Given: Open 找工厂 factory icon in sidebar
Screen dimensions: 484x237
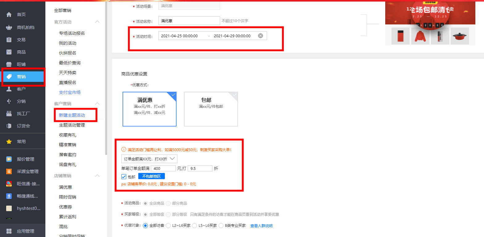Looking at the screenshot, I should (x=9, y=114).
